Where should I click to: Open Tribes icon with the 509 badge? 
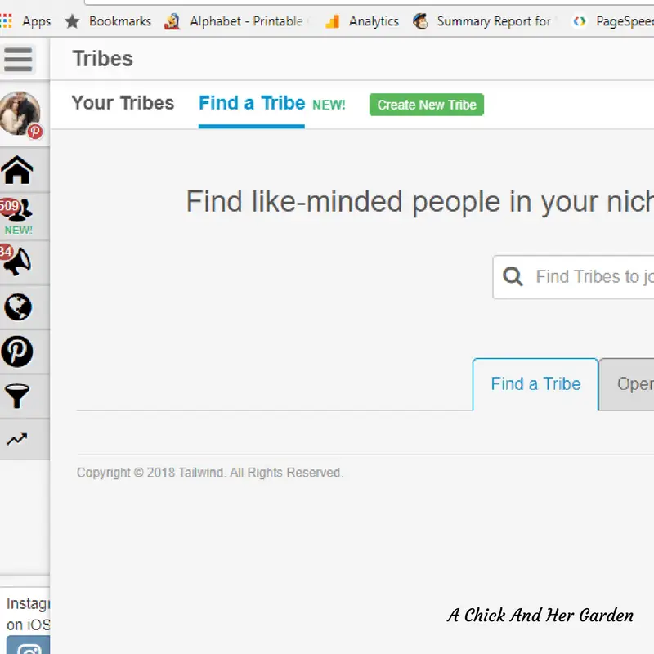coord(16,210)
